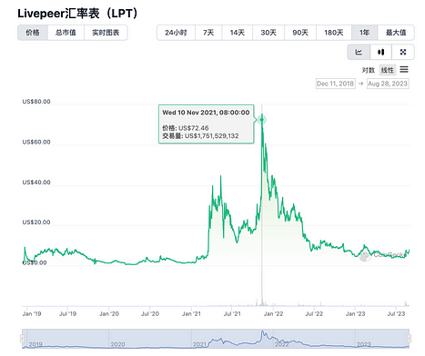
Task: Choose the 24小时 time range
Action: pos(176,33)
